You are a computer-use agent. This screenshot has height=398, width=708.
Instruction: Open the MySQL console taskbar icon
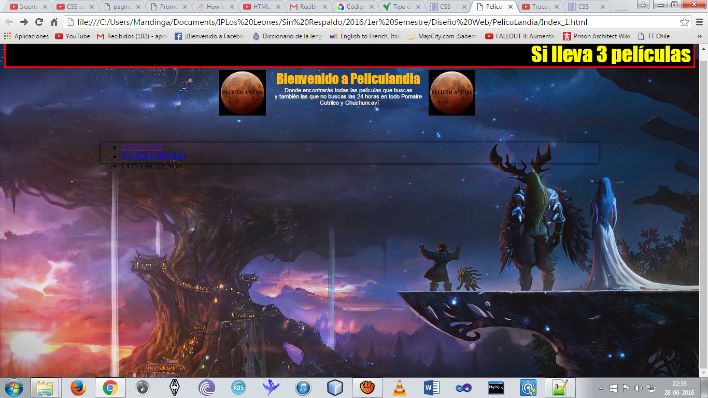click(496, 388)
